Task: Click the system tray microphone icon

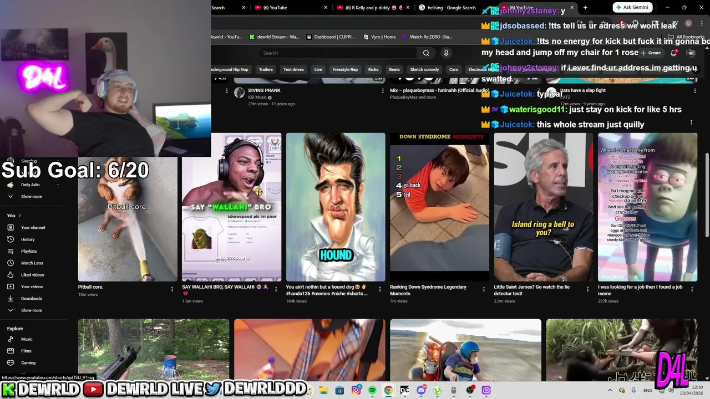Action: click(633, 391)
